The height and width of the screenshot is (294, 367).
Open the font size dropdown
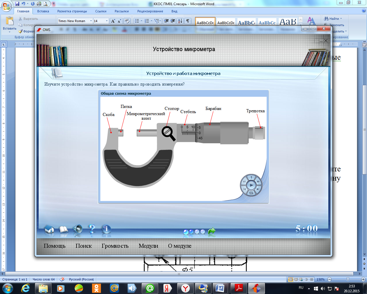(x=107, y=21)
